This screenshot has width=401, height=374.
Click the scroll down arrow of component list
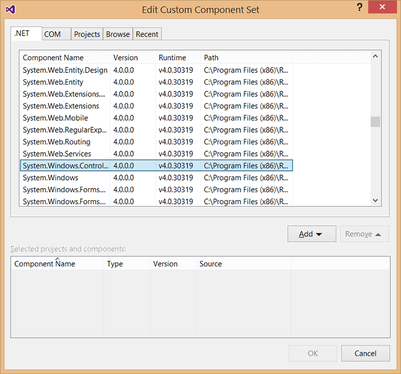(x=375, y=200)
